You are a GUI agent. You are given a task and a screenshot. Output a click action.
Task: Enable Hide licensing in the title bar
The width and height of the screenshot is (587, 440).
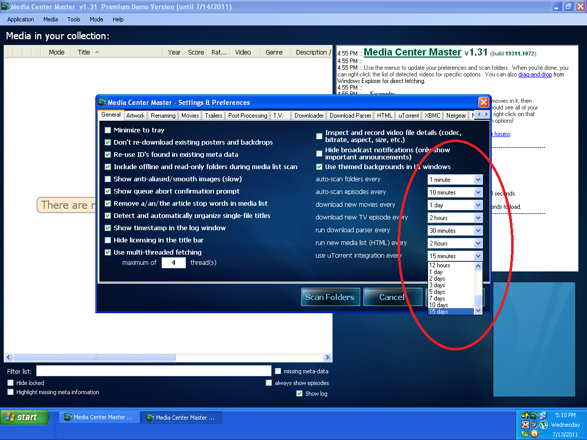tap(108, 240)
